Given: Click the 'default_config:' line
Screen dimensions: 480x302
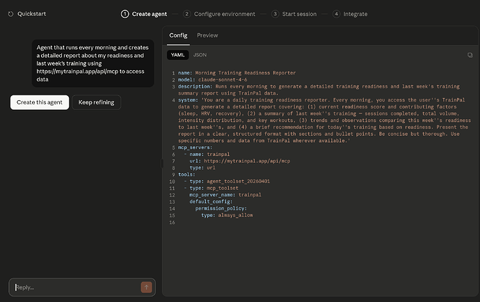Looking at the screenshot, I should pos(211,202).
